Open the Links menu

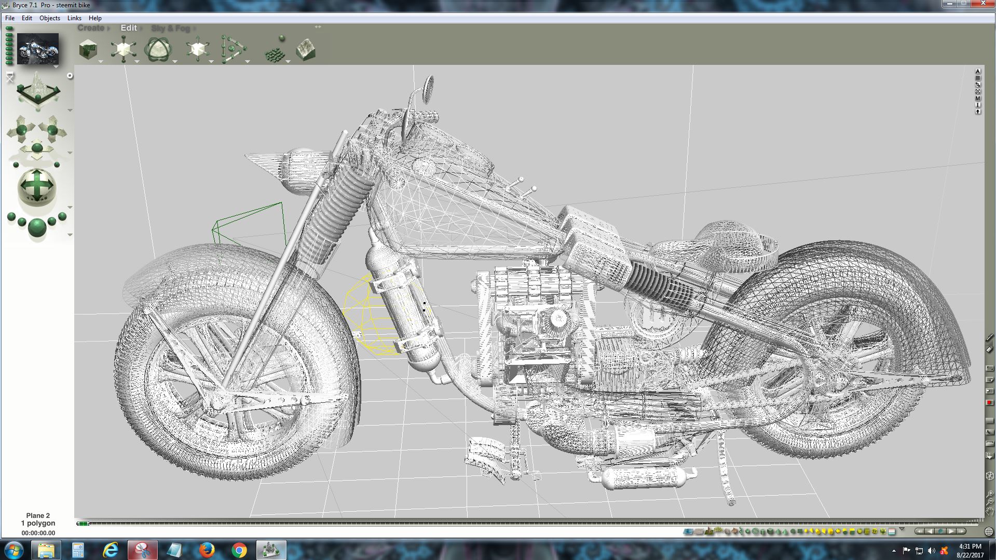[74, 18]
